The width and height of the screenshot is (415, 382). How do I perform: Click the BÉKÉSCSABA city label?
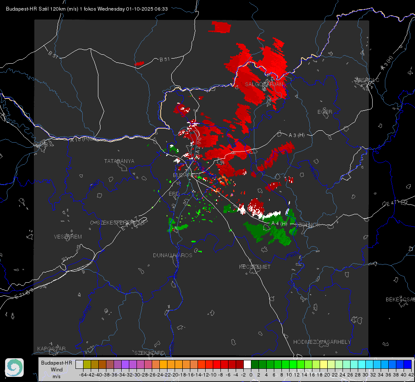(400, 299)
